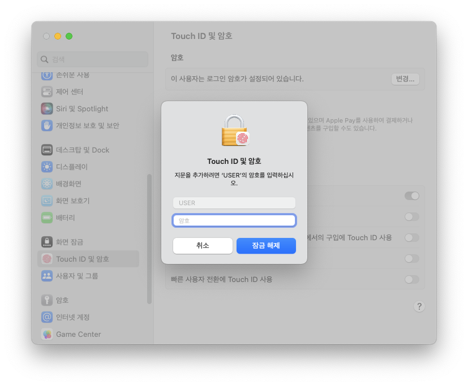This screenshot has height=386, width=468.
Task: Toggle the switch above 빠른 사용자 전환
Action: pyautogui.click(x=411, y=258)
